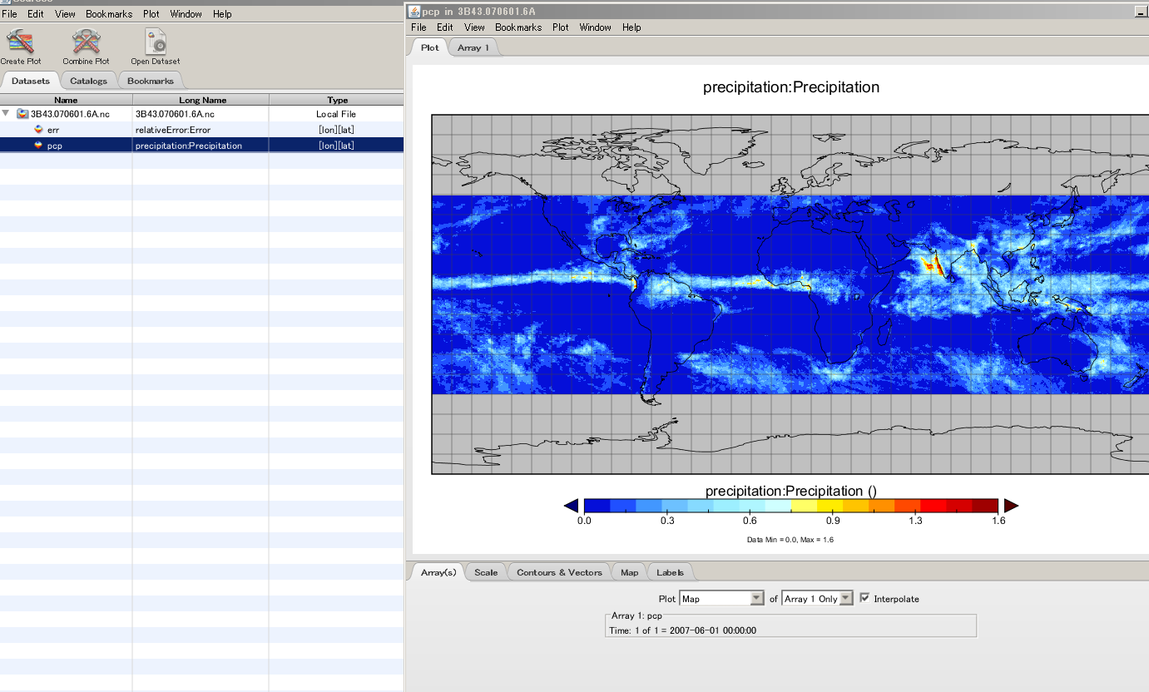The height and width of the screenshot is (692, 1149).
Task: Open View menu in Sources window
Action: click(x=65, y=14)
